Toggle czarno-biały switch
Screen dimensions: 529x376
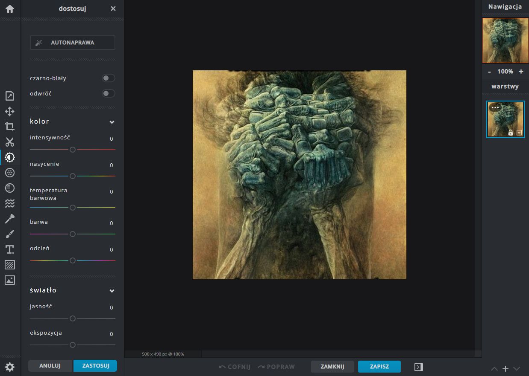point(109,78)
